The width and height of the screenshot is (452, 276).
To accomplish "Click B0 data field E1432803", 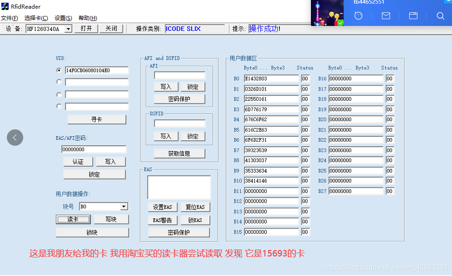I will (271, 78).
